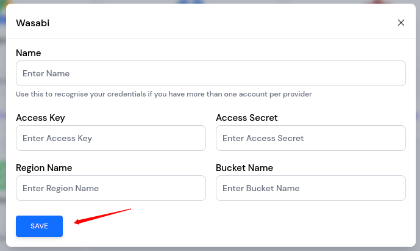
Task: Click the 'Enter Name' placeholder text
Action: (x=46, y=73)
